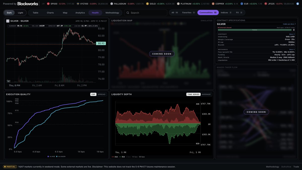The height and width of the screenshot is (170, 302).
Task: Select the 50 bps depth option
Action: tap(142, 157)
